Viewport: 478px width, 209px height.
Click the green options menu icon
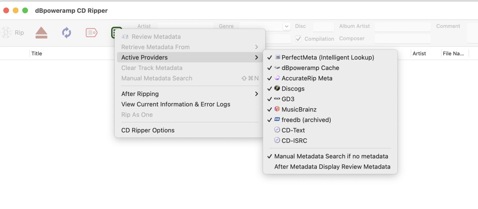pos(116,33)
